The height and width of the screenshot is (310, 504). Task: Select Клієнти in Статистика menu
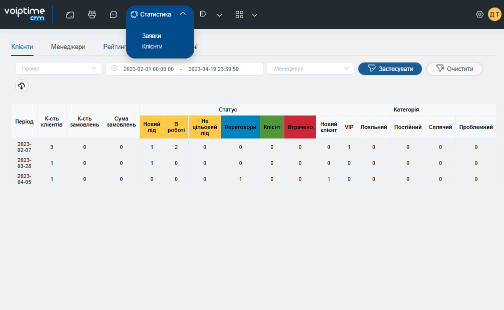152,46
